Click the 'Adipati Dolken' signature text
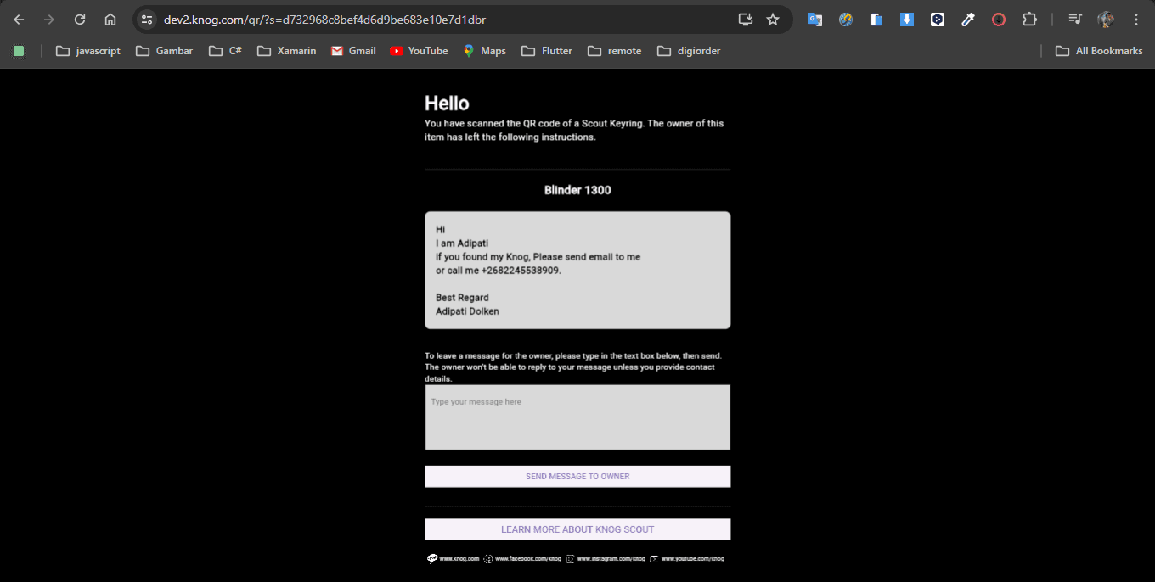This screenshot has height=582, width=1155. pyautogui.click(x=467, y=311)
